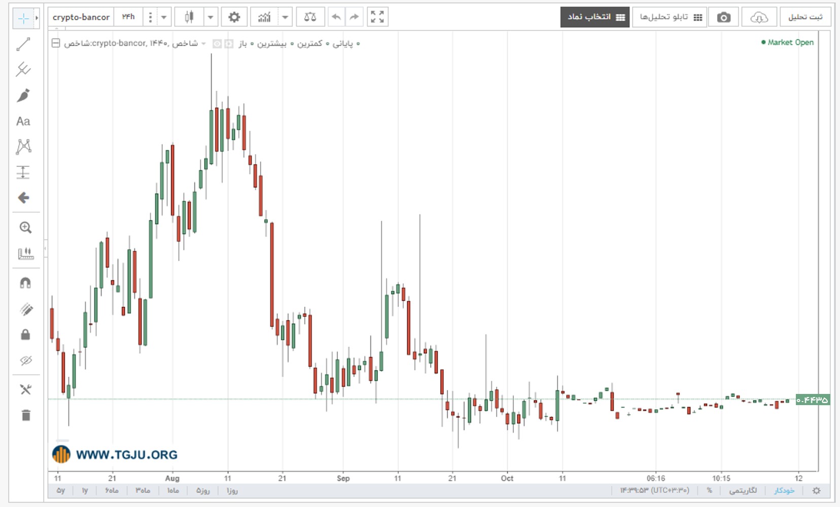840x507 pixels.
Task: Select the measure ruler tool
Action: (25, 253)
